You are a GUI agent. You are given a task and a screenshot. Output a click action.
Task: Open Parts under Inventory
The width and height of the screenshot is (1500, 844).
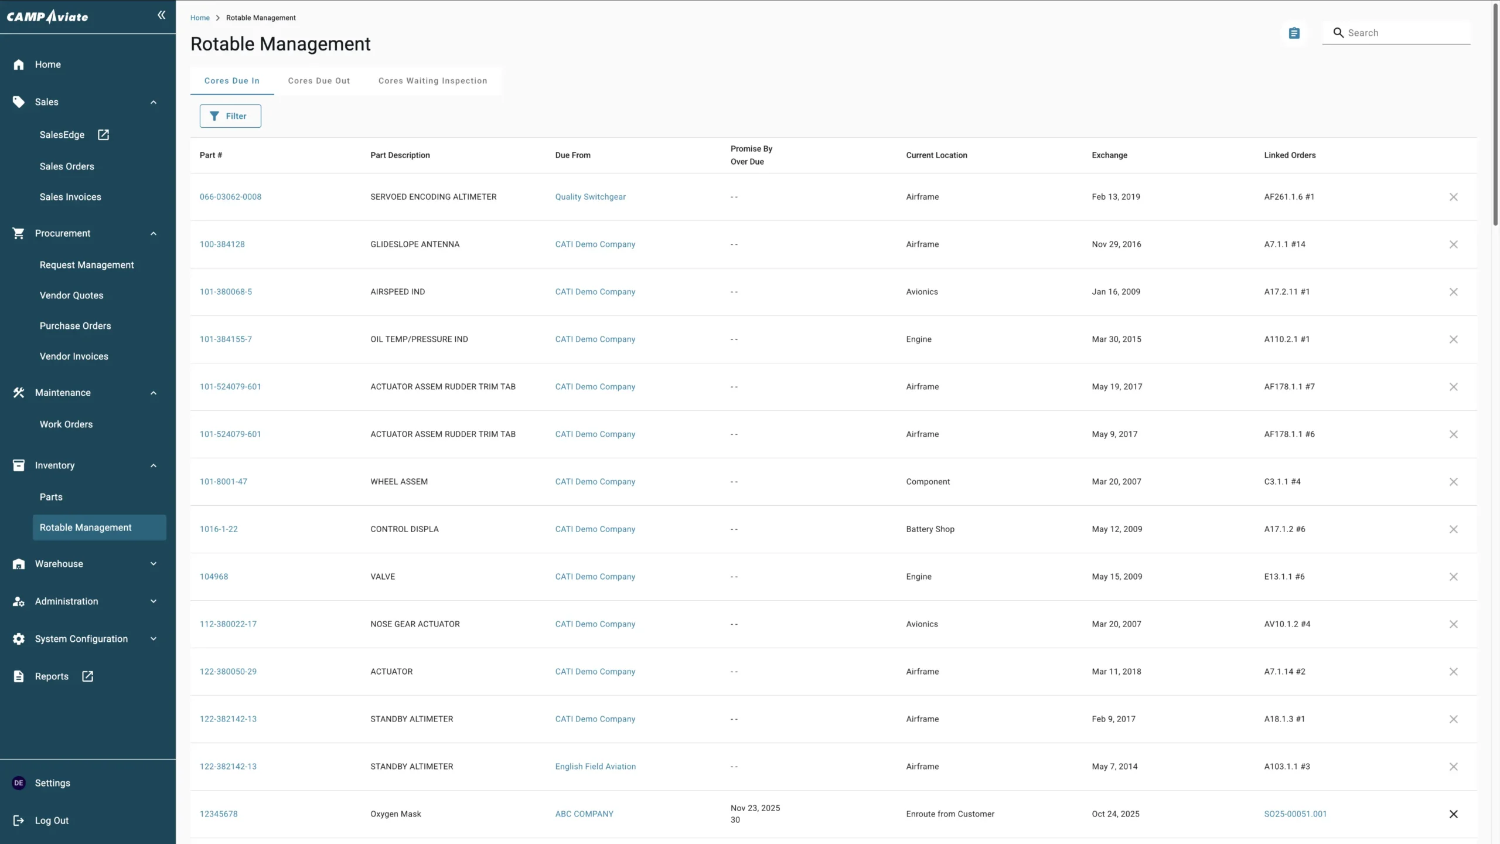click(51, 497)
